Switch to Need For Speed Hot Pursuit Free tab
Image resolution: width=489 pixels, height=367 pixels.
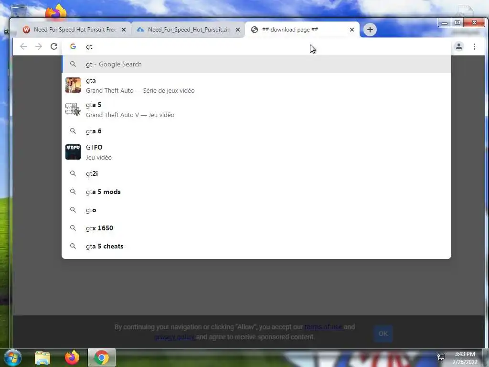(x=74, y=30)
